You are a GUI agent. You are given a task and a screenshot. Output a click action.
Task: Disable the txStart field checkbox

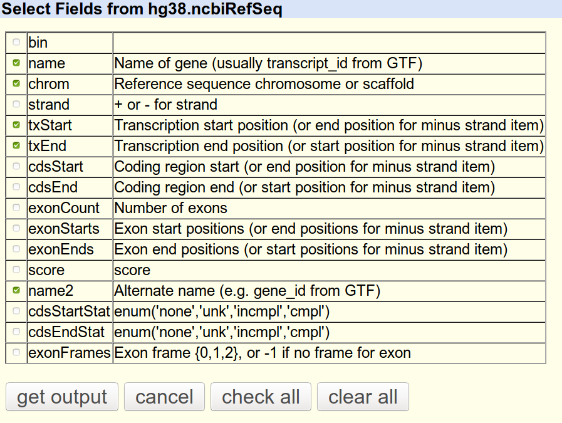16,125
